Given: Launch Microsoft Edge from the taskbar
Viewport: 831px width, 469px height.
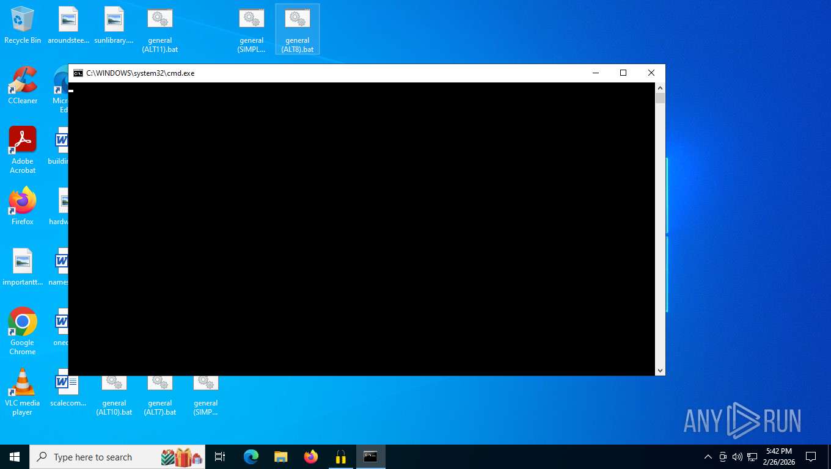Looking at the screenshot, I should [x=251, y=457].
